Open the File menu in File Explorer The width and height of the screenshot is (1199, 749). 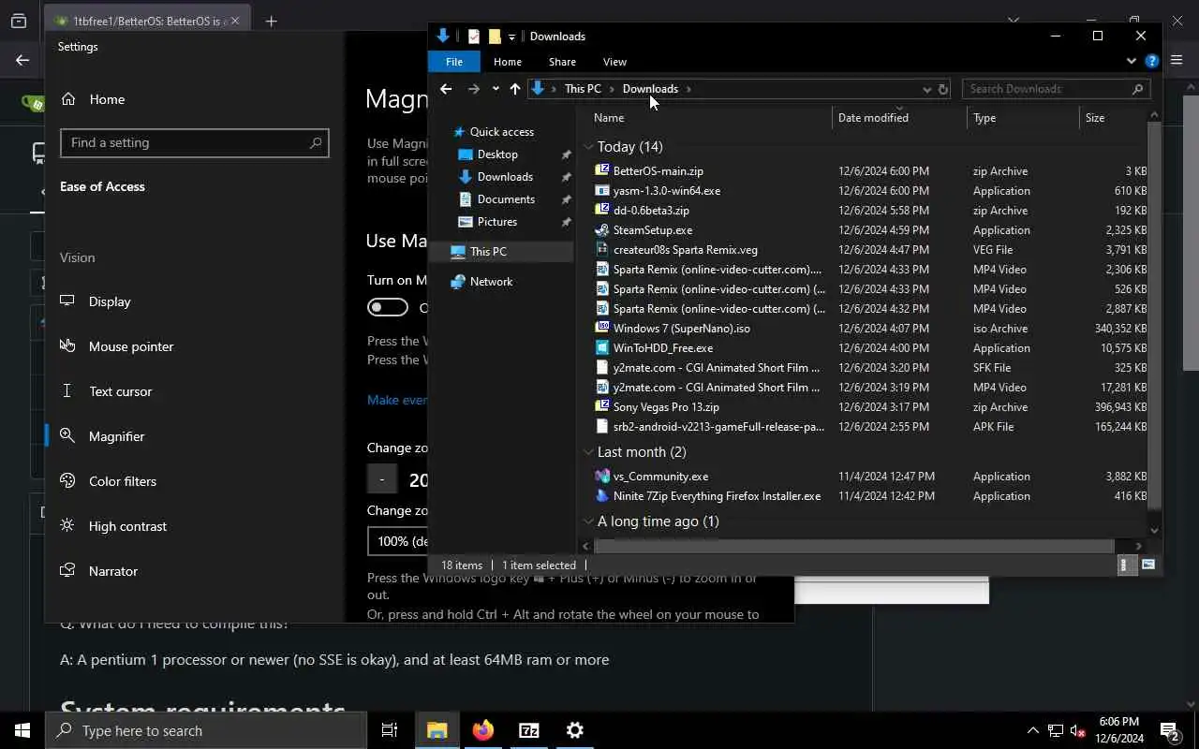(x=454, y=62)
